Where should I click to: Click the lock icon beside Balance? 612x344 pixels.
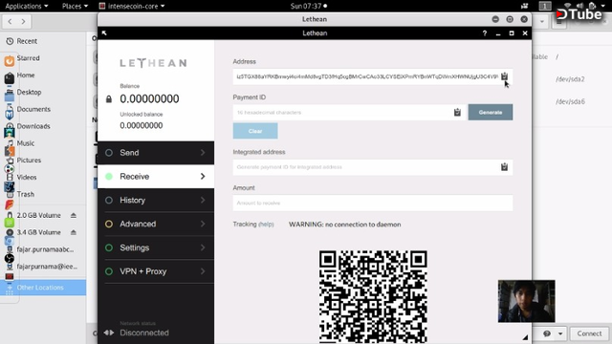[x=109, y=99]
